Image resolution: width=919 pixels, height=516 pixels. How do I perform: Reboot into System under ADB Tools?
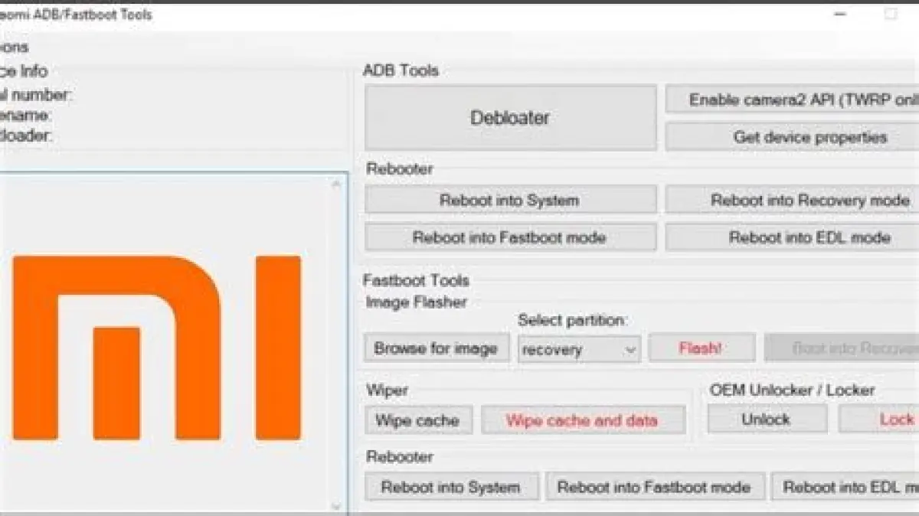(510, 201)
